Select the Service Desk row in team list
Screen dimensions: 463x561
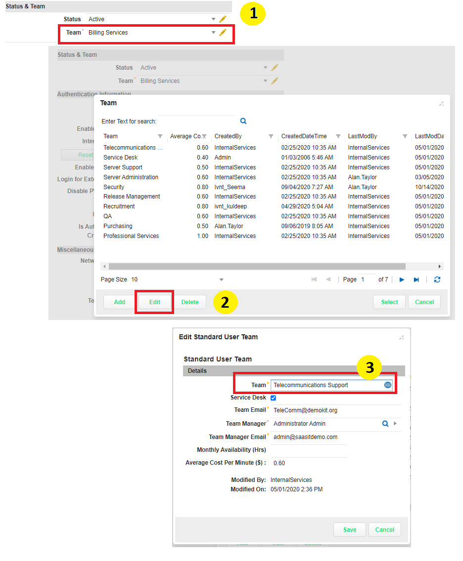click(121, 158)
